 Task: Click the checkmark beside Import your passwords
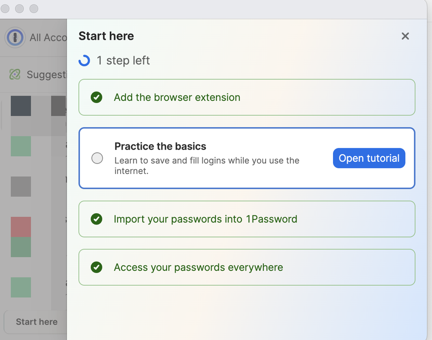[x=96, y=219]
